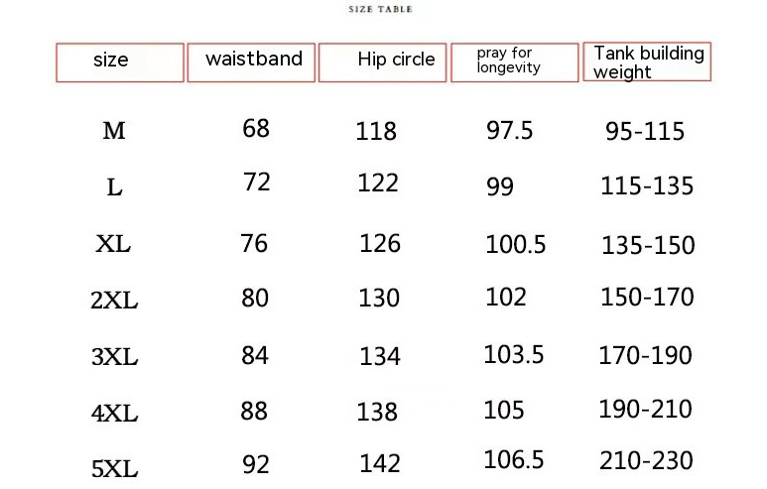Click the 100.5 value in XL row

tap(515, 244)
